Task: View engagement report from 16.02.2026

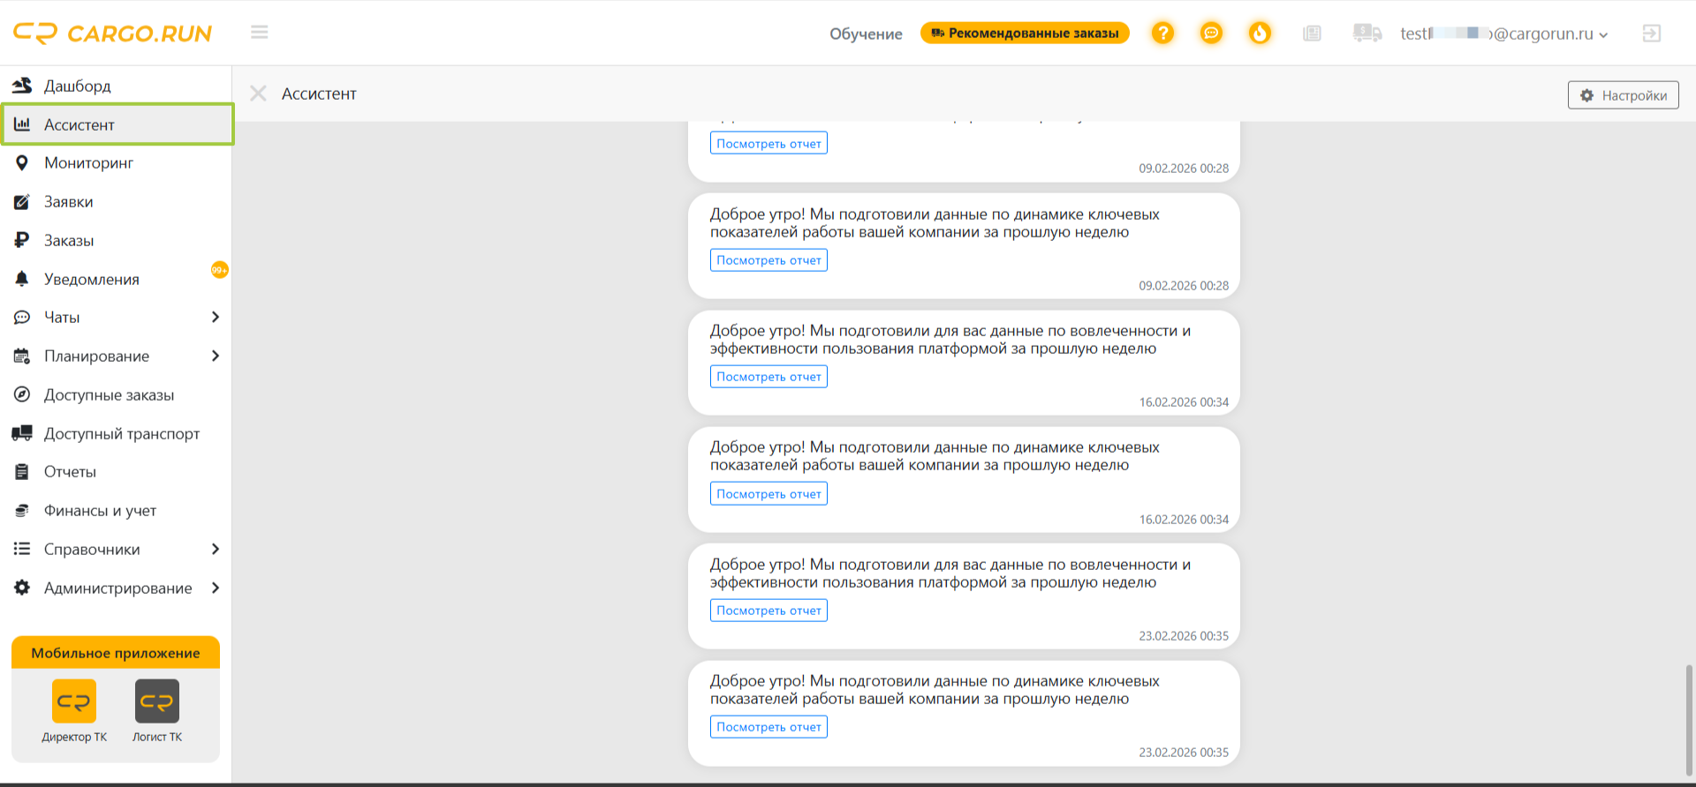Action: pyautogui.click(x=768, y=377)
